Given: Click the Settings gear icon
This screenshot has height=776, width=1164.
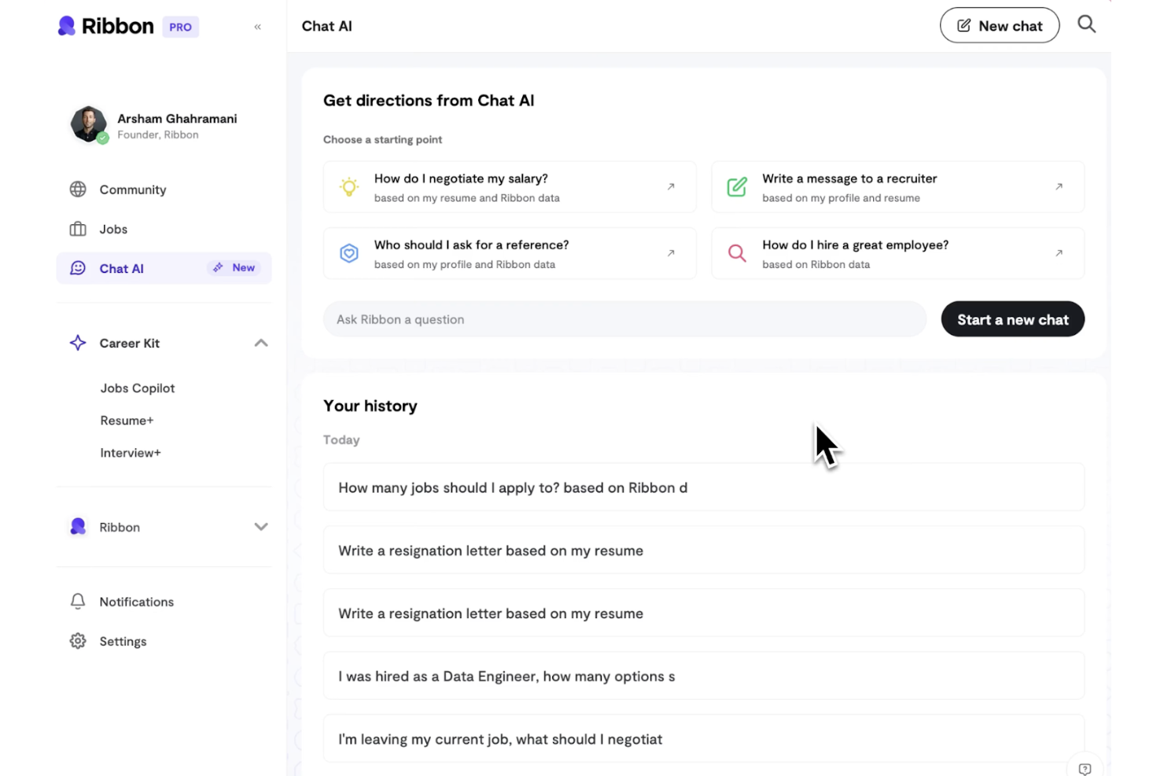Looking at the screenshot, I should [x=78, y=641].
